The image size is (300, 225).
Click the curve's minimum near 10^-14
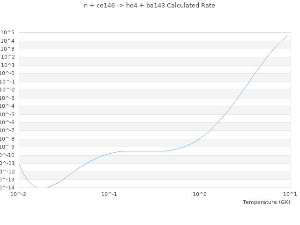click(x=42, y=187)
